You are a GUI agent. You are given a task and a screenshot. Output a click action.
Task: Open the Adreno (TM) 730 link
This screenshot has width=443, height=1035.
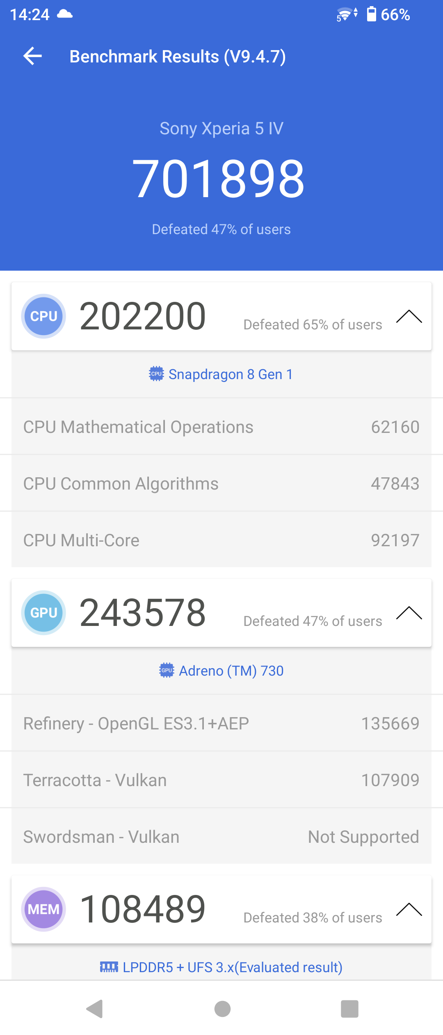click(231, 671)
